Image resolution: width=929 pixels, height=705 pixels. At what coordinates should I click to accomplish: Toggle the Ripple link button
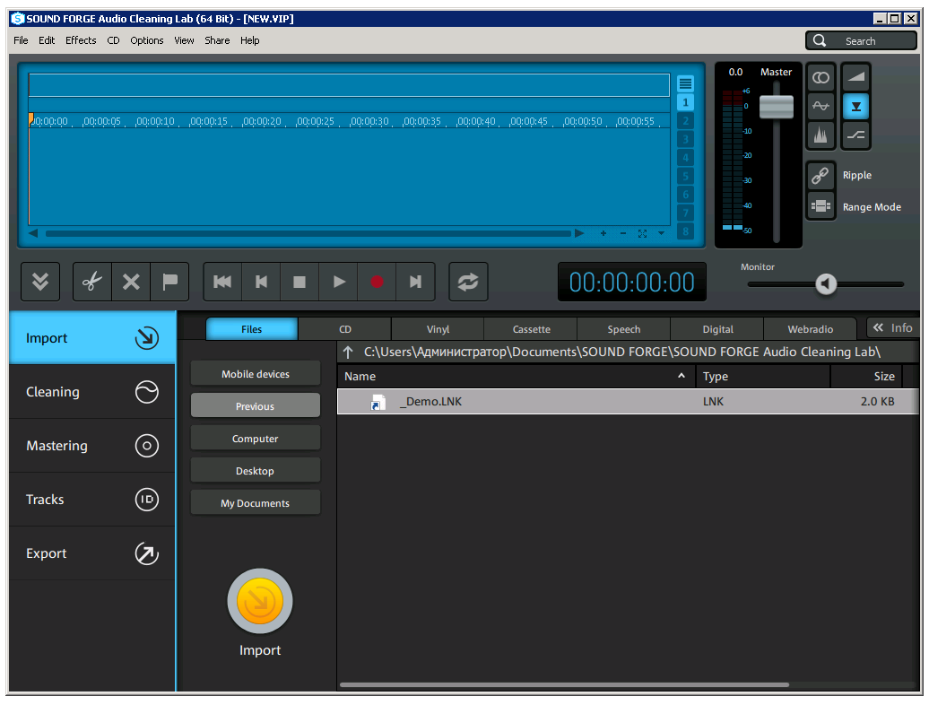click(x=820, y=176)
